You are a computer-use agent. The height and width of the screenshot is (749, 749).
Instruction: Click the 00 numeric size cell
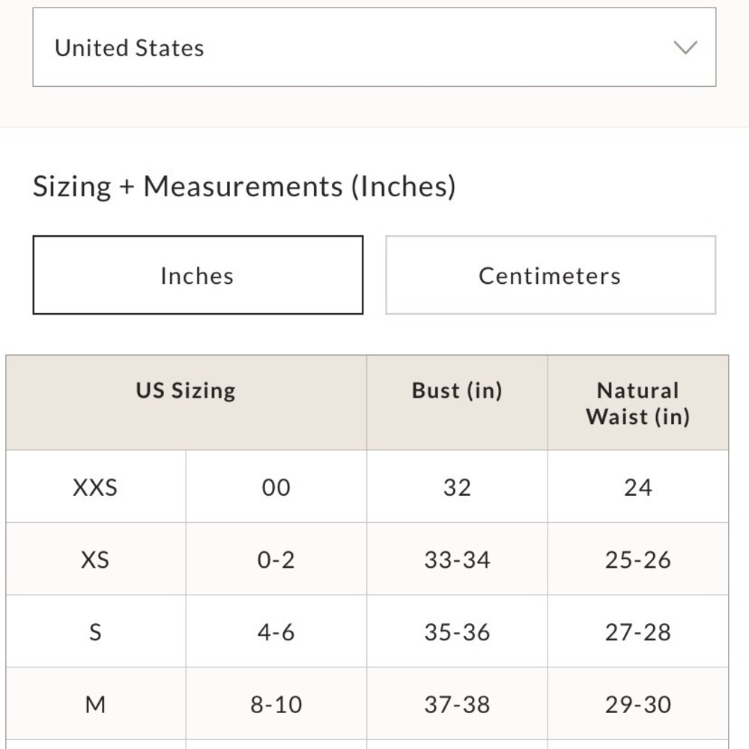tap(276, 486)
